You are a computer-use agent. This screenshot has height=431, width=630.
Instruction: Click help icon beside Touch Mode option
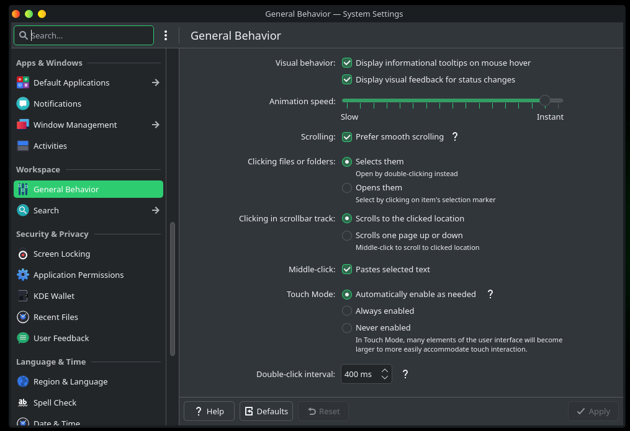point(490,295)
